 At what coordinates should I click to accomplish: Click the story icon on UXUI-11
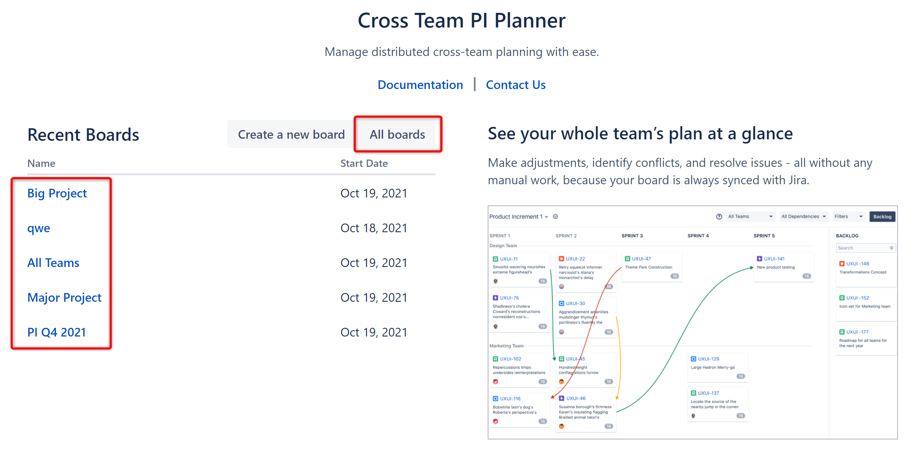click(x=495, y=259)
